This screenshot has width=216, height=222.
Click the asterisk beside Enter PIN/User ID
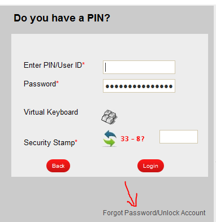click(x=83, y=64)
